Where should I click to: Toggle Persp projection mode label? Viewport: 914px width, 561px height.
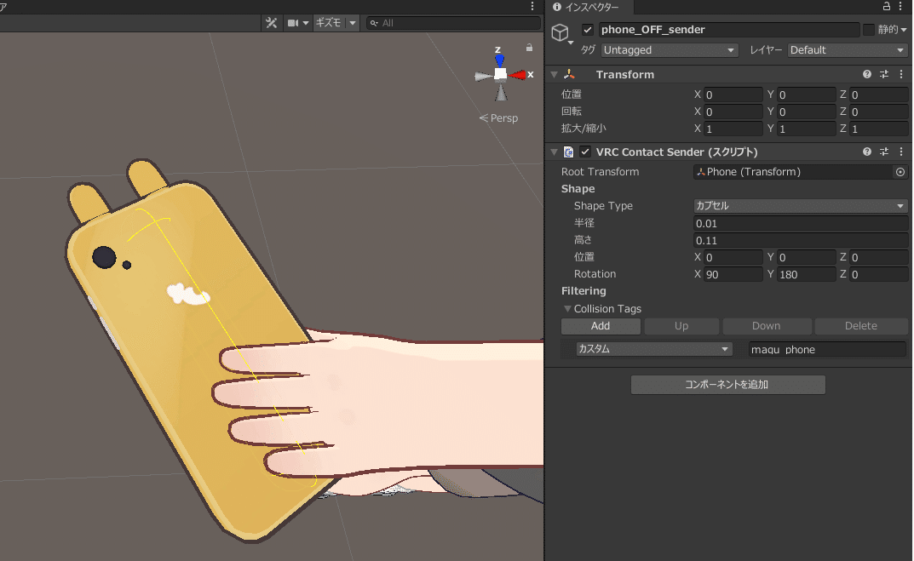[498, 118]
